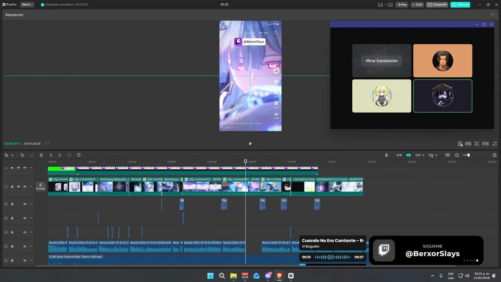Open the 9:16 aspect ratio selector

(x=485, y=144)
